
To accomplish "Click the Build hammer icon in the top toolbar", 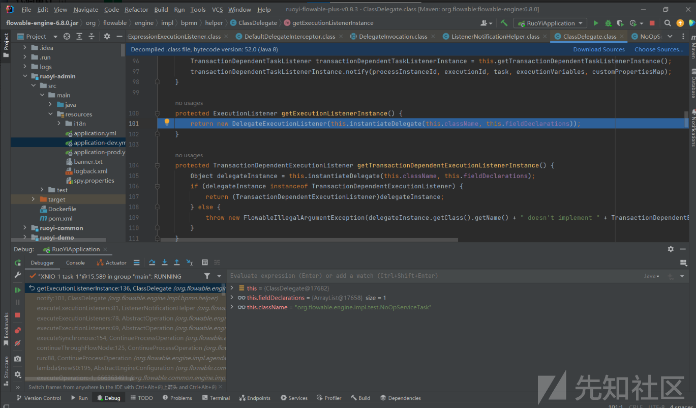I will (504, 23).
